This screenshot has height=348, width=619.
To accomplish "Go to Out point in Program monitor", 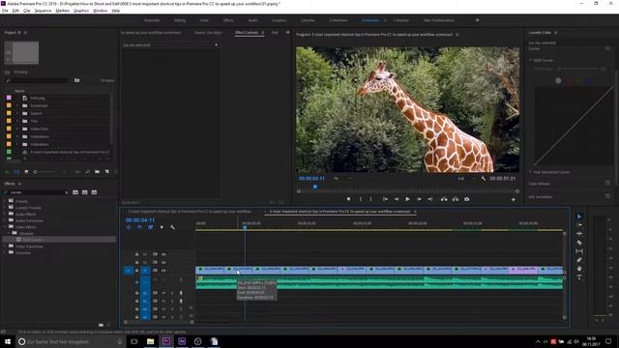I will tap(429, 199).
